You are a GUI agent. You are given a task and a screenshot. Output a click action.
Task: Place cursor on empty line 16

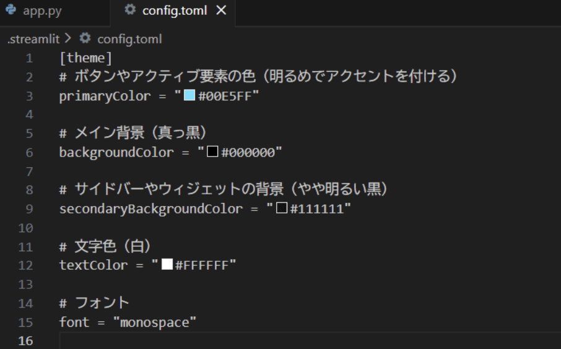click(x=310, y=340)
